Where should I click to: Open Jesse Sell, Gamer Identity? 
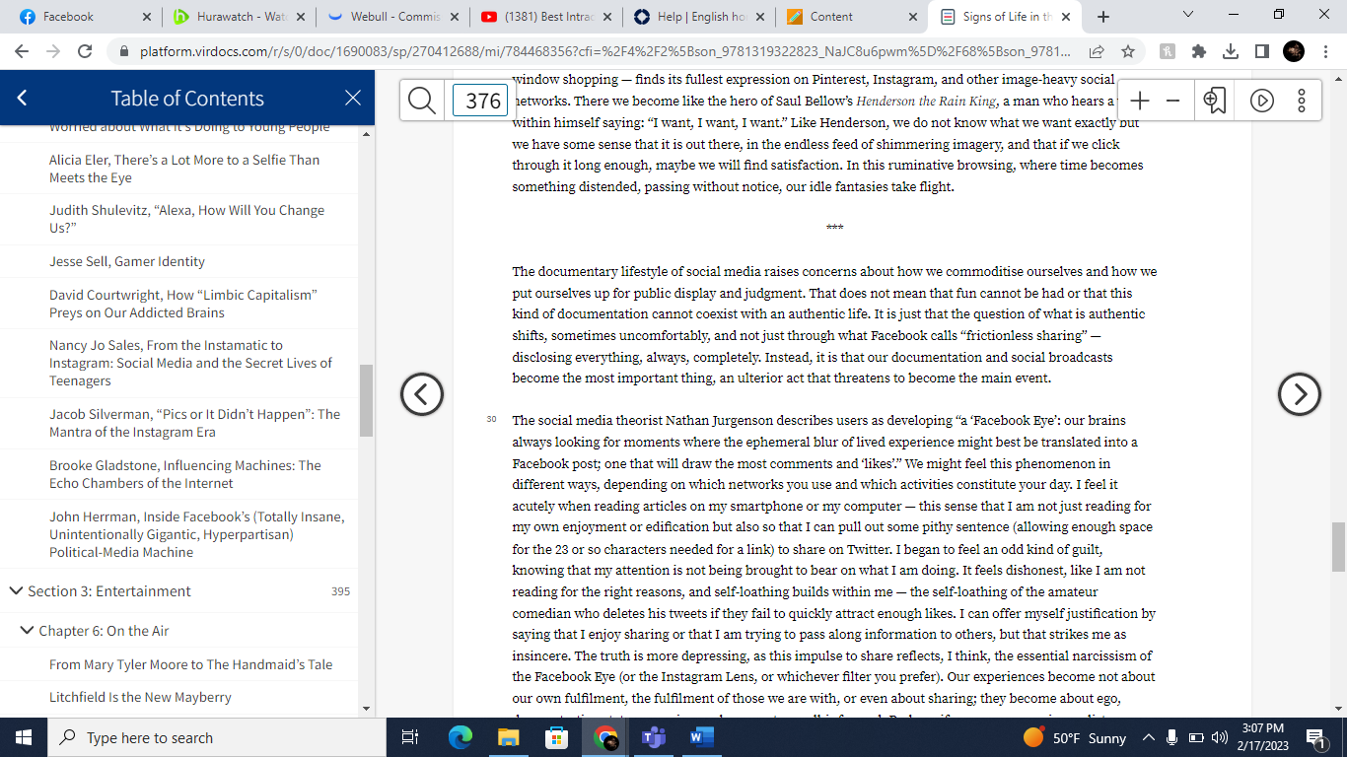(x=127, y=261)
